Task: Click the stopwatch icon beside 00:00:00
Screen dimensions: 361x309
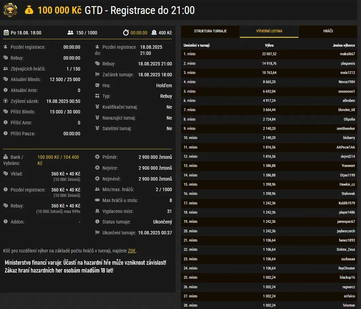Action: coord(126,33)
